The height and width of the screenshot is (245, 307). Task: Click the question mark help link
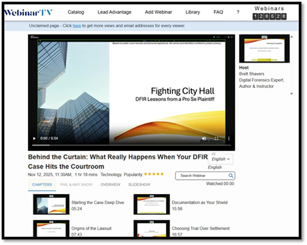(238, 12)
